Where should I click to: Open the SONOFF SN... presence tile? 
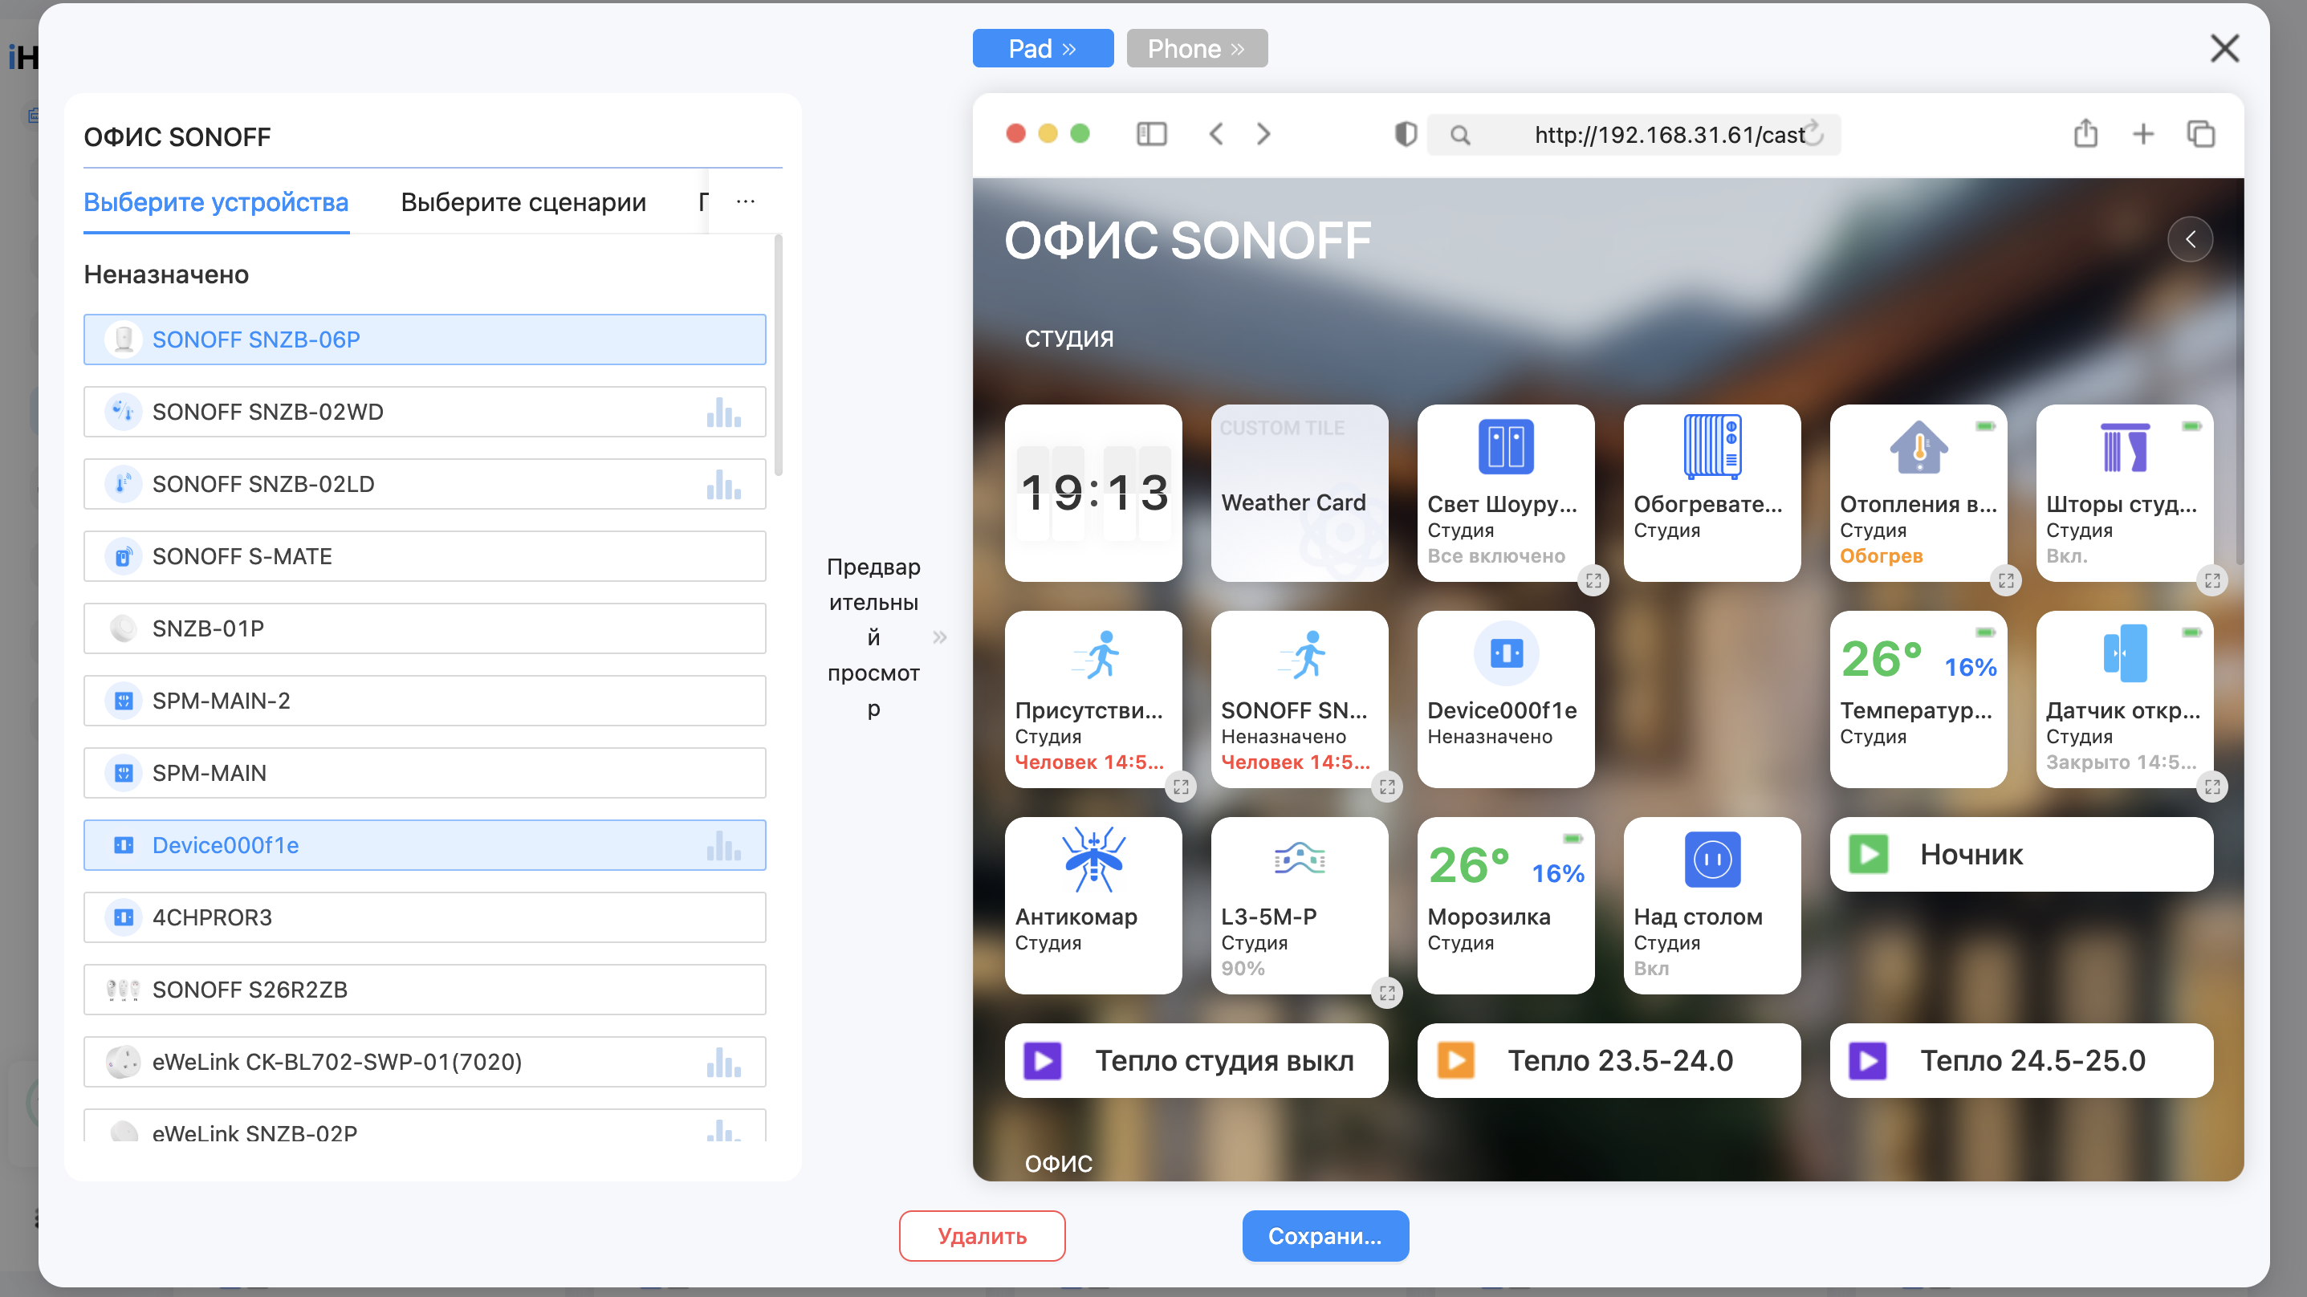coord(1300,700)
